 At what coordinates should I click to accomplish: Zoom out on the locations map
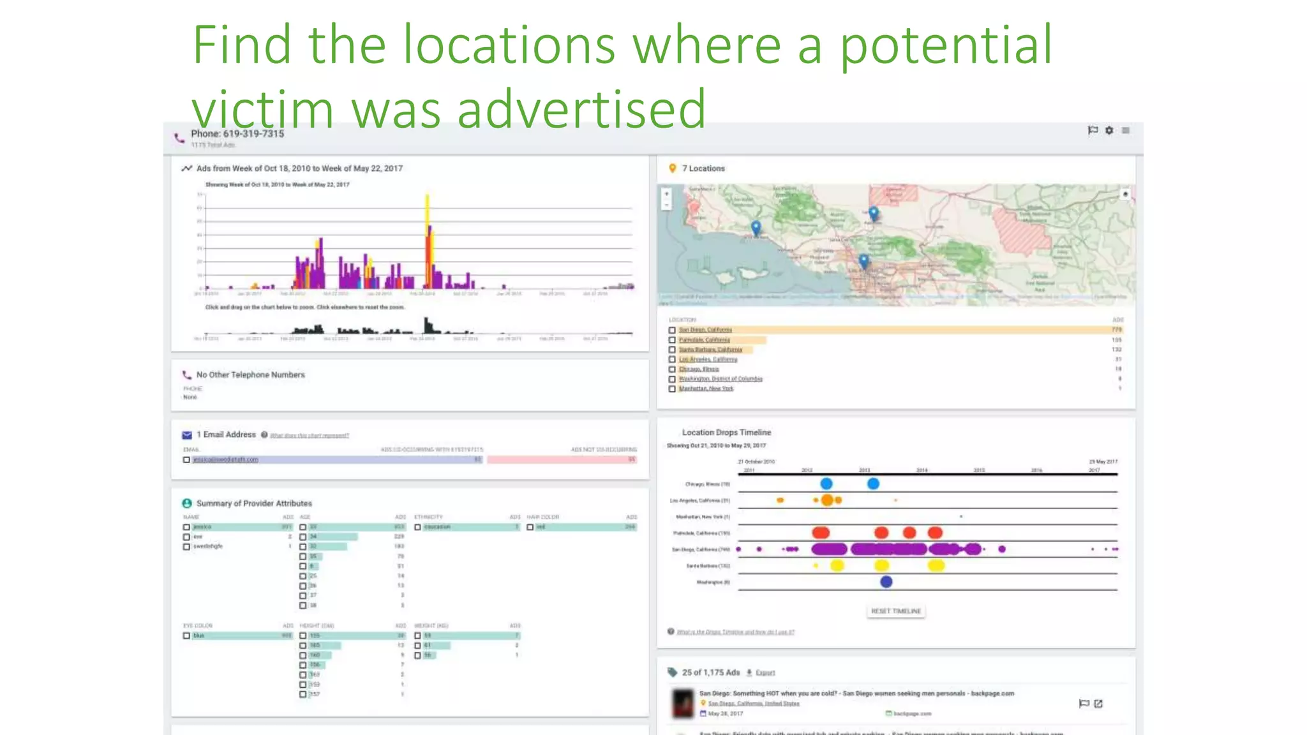pos(667,205)
